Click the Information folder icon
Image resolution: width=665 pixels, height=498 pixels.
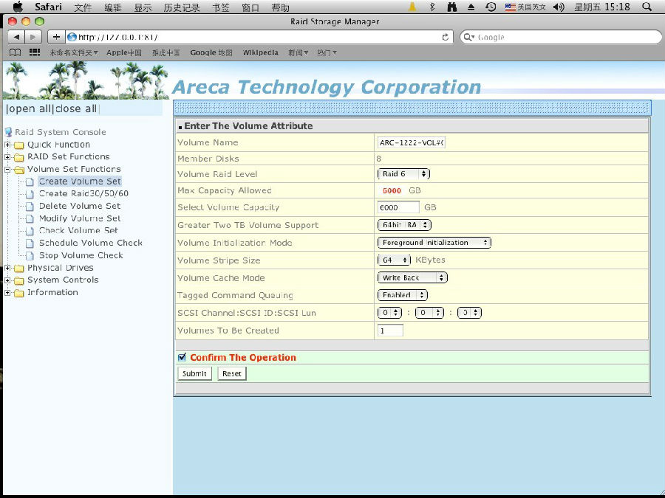pyautogui.click(x=18, y=293)
